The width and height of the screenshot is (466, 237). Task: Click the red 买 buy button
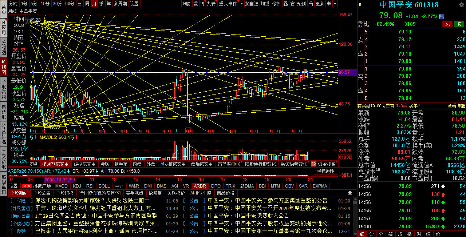447,24
